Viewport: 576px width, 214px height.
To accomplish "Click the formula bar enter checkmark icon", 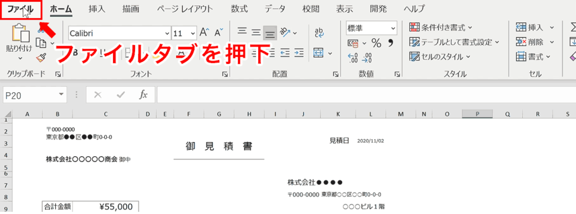I will click(x=120, y=95).
